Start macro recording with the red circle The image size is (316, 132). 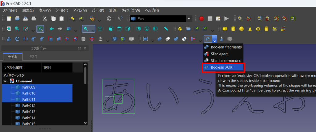(202, 19)
